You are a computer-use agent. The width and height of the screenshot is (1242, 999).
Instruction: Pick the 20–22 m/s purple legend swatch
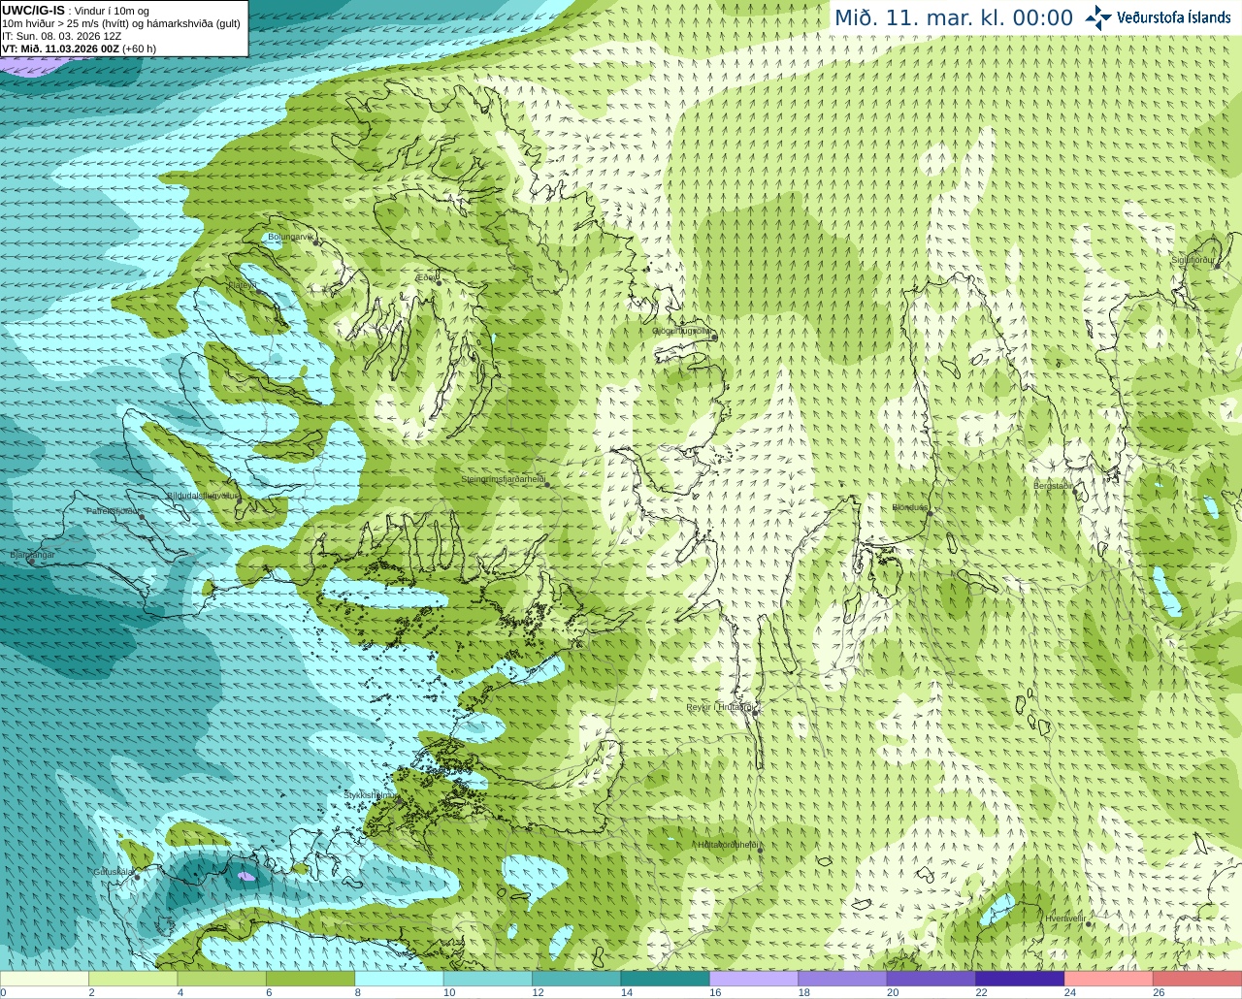pyautogui.click(x=931, y=980)
